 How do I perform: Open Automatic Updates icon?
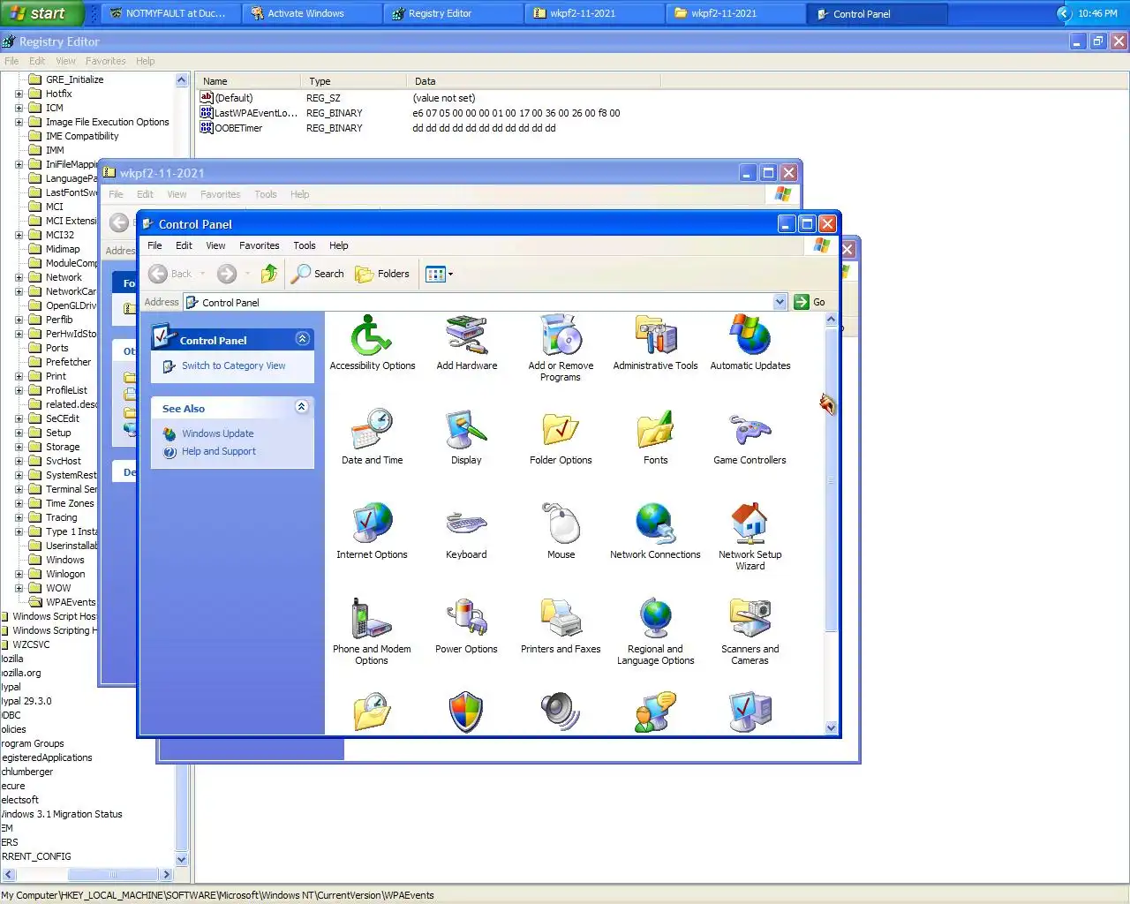pos(750,344)
